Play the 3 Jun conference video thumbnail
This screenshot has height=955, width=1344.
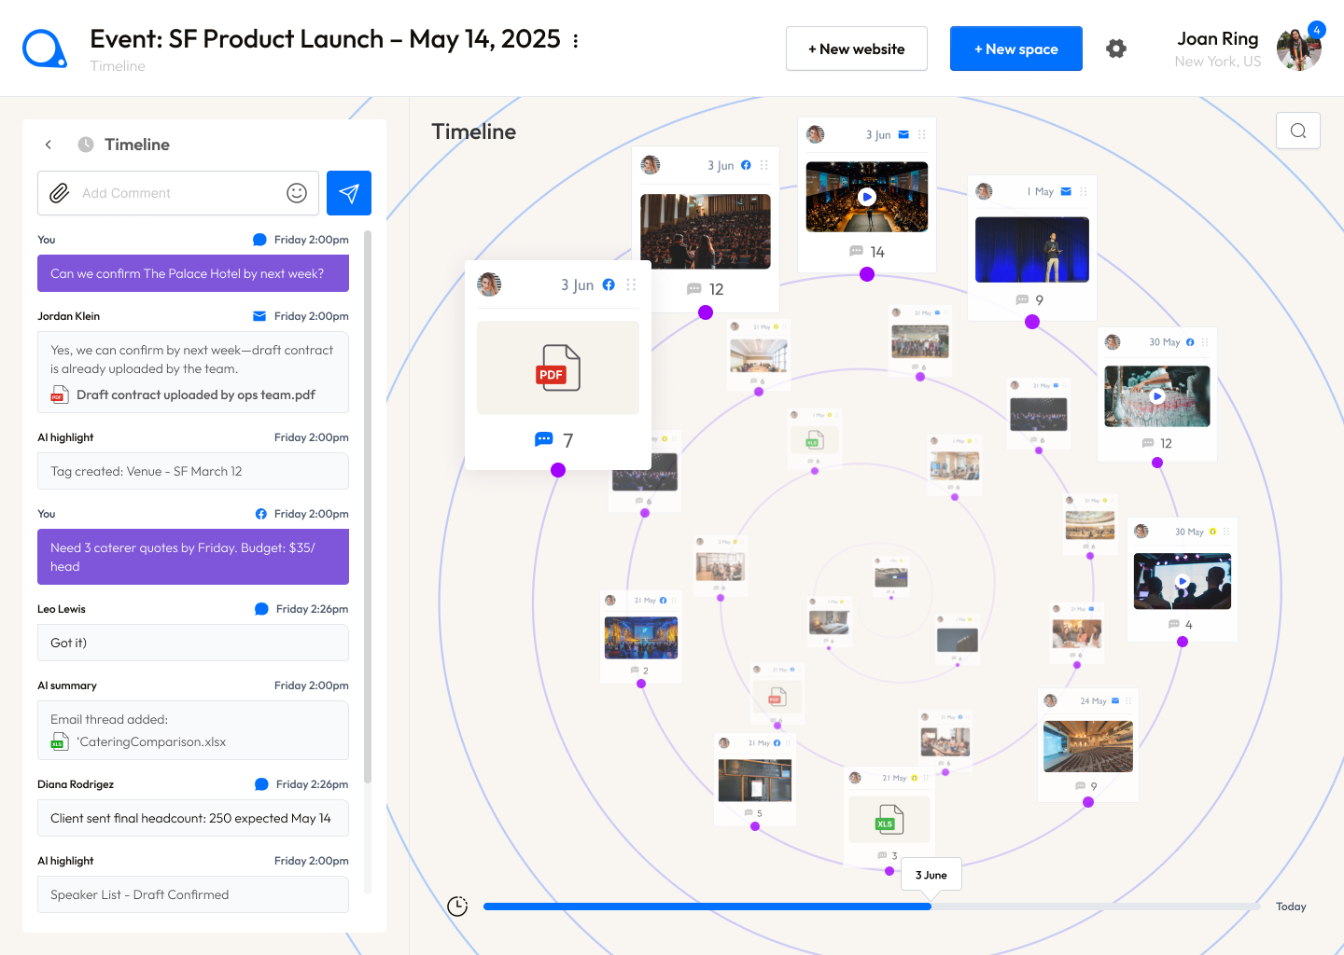click(x=867, y=197)
